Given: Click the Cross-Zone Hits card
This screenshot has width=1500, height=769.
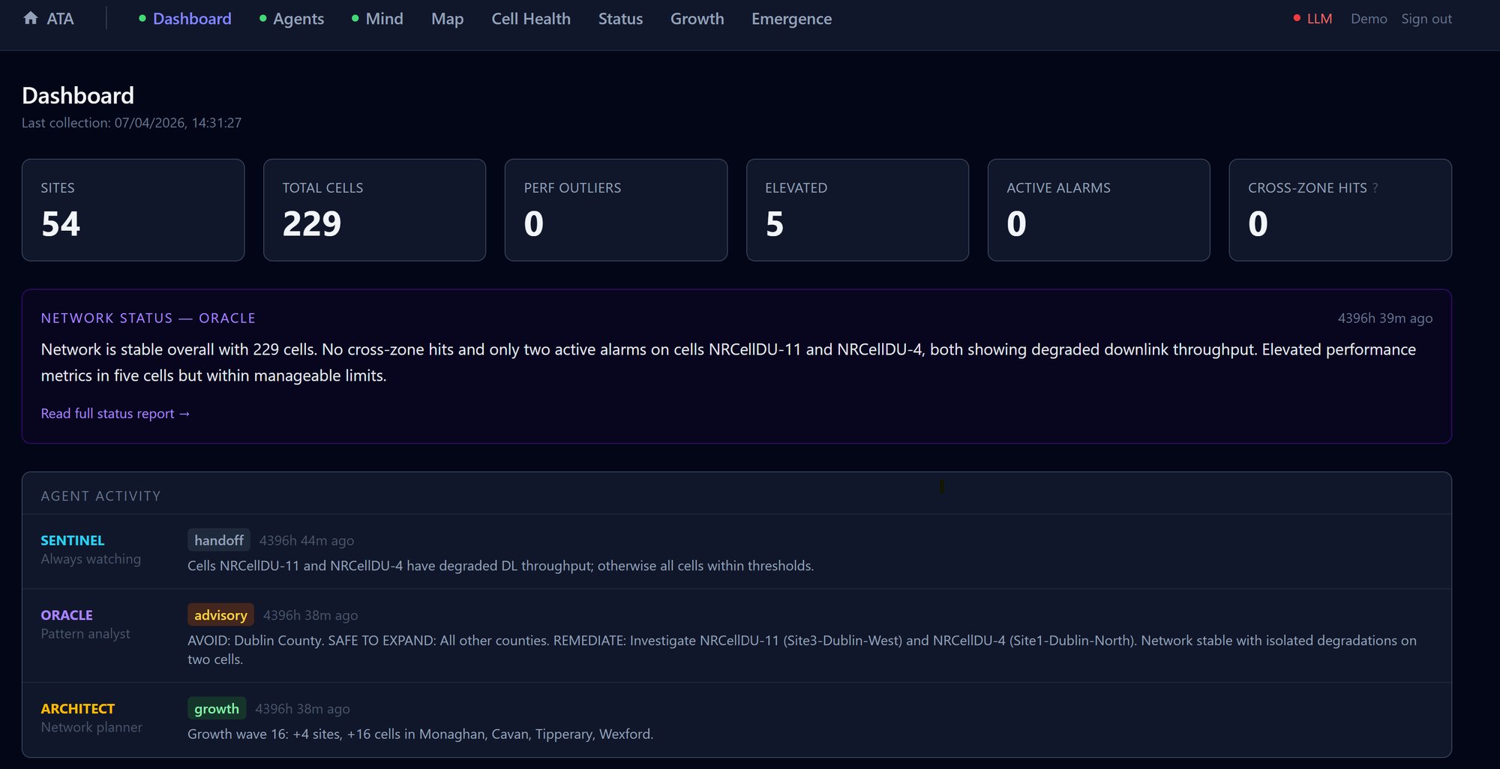Looking at the screenshot, I should (x=1340, y=210).
